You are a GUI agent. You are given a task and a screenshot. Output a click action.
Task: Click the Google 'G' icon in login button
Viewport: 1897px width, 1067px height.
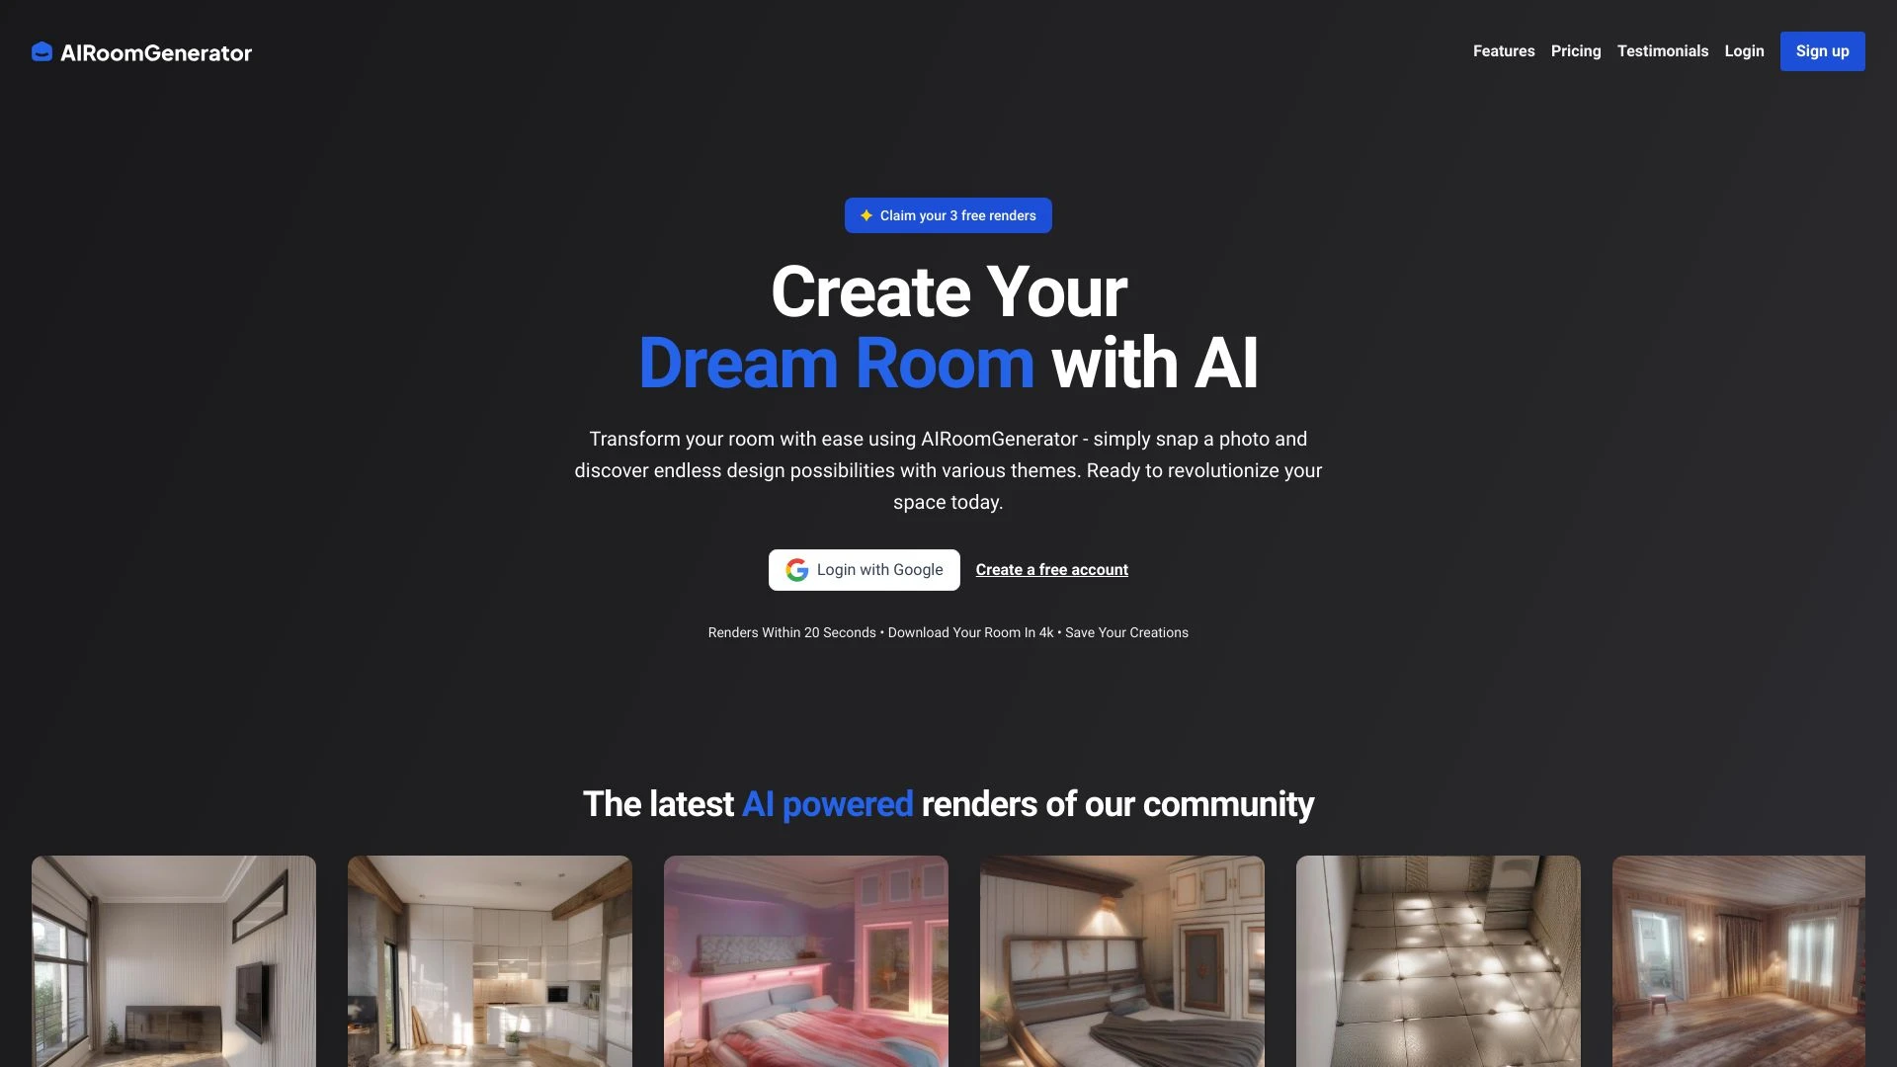point(794,569)
